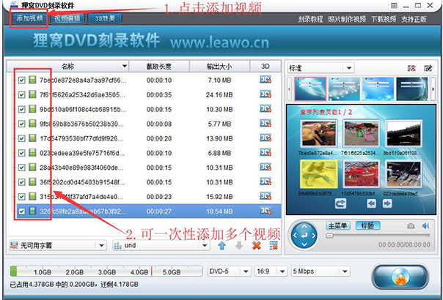Open the 刻录教程 tutorial link
This screenshot has width=443, height=300.
pos(310,19)
